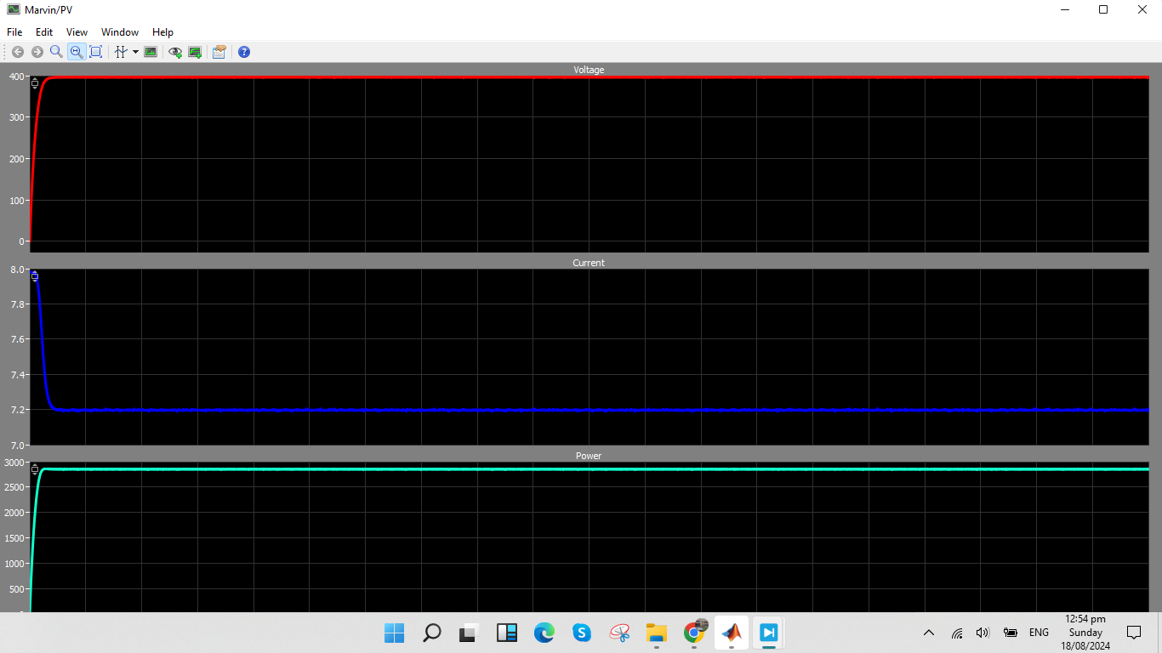Show the Fourier spectrum analysis icon

click(x=151, y=52)
